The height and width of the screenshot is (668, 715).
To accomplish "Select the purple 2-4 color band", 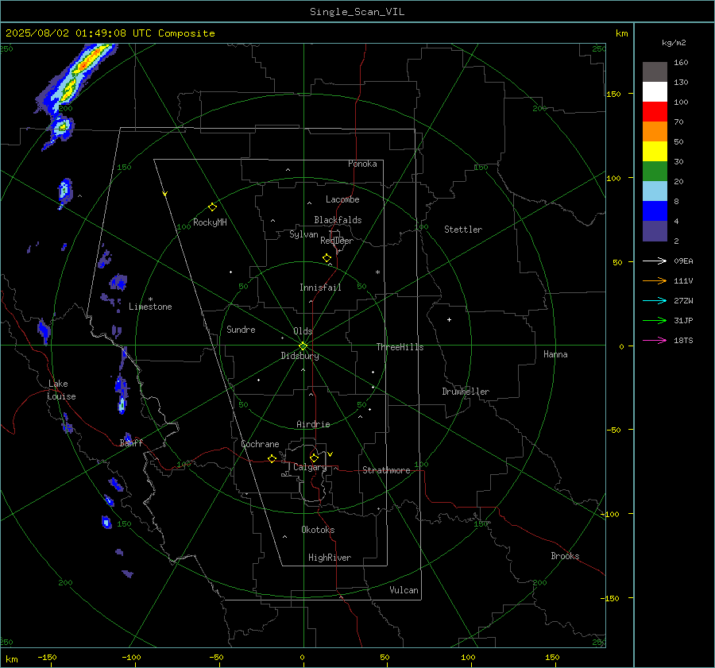I will (x=655, y=230).
